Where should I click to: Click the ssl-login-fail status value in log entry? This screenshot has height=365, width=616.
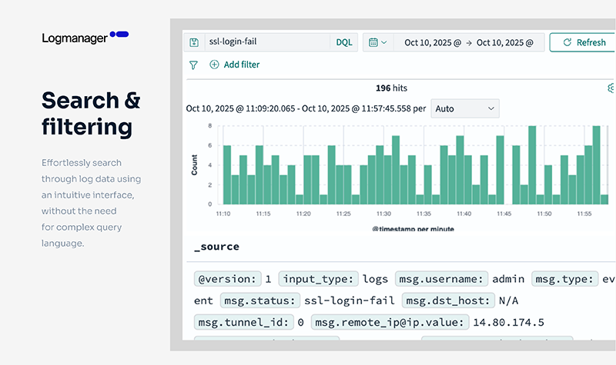click(x=350, y=300)
